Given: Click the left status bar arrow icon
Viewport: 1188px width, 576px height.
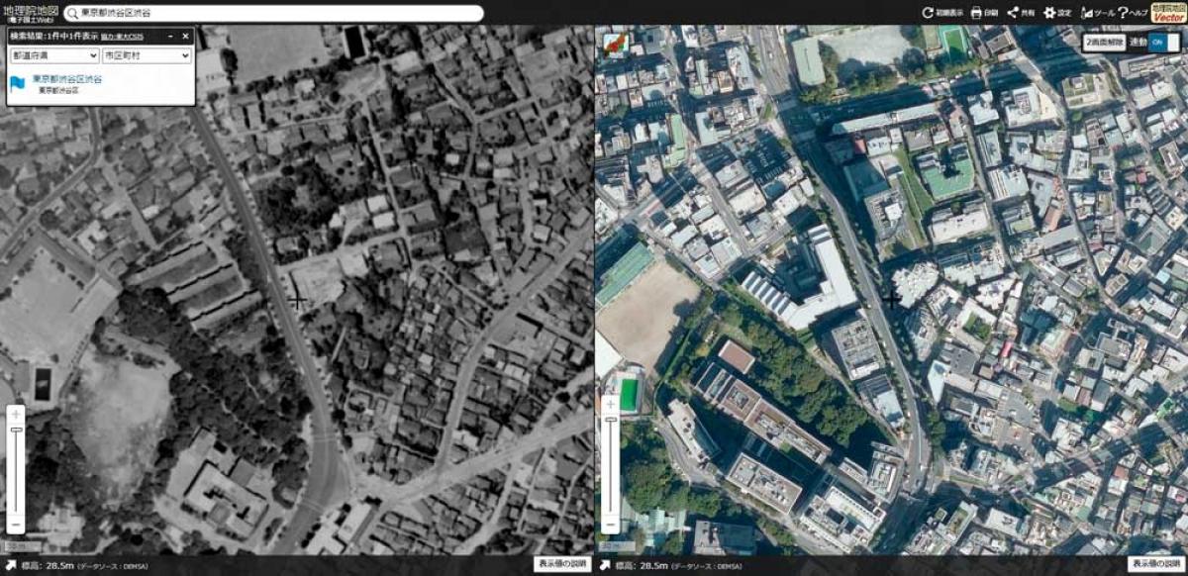Looking at the screenshot, I should pos(9,565).
